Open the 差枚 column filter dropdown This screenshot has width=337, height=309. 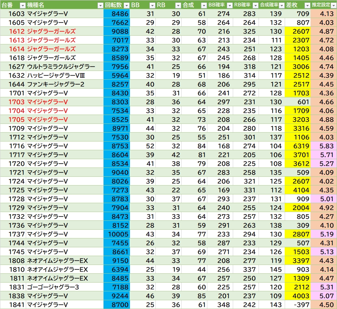(308, 5)
